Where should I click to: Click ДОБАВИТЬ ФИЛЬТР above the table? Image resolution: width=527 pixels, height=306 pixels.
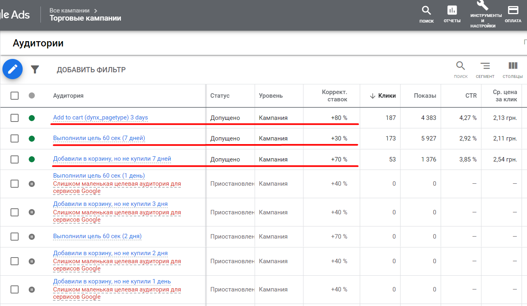(91, 69)
